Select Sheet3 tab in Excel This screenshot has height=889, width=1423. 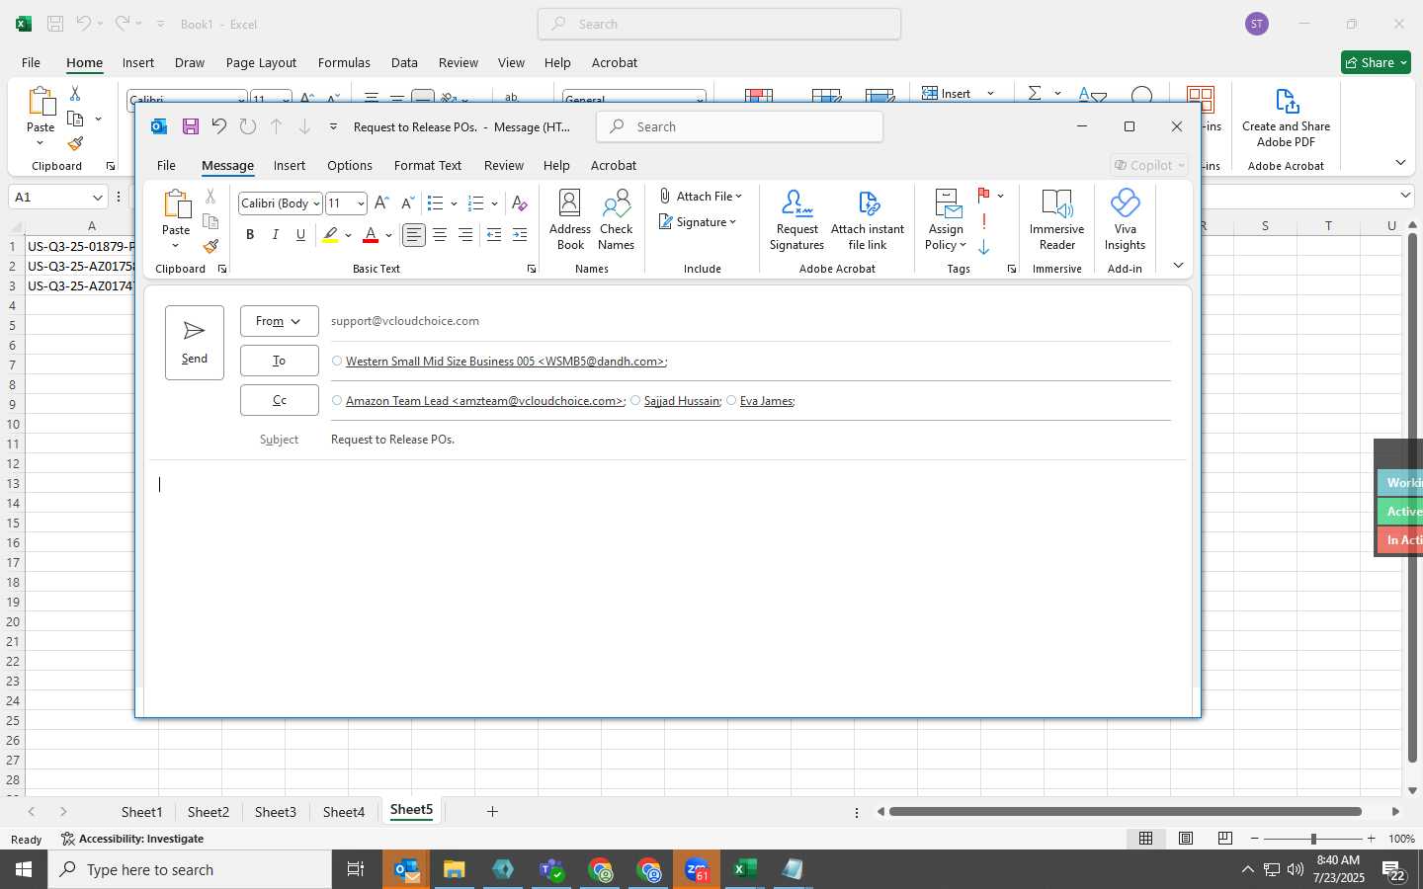tap(275, 812)
